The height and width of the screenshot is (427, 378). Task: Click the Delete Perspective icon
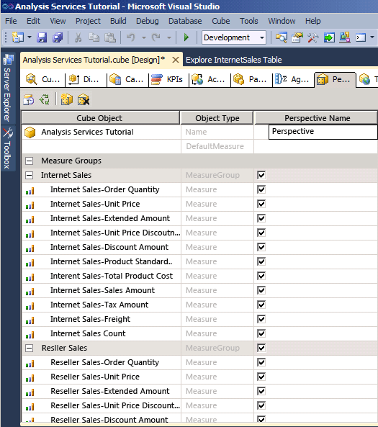84,99
